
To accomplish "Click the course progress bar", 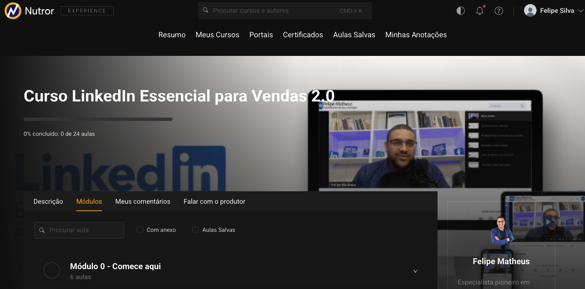I will click(98, 119).
